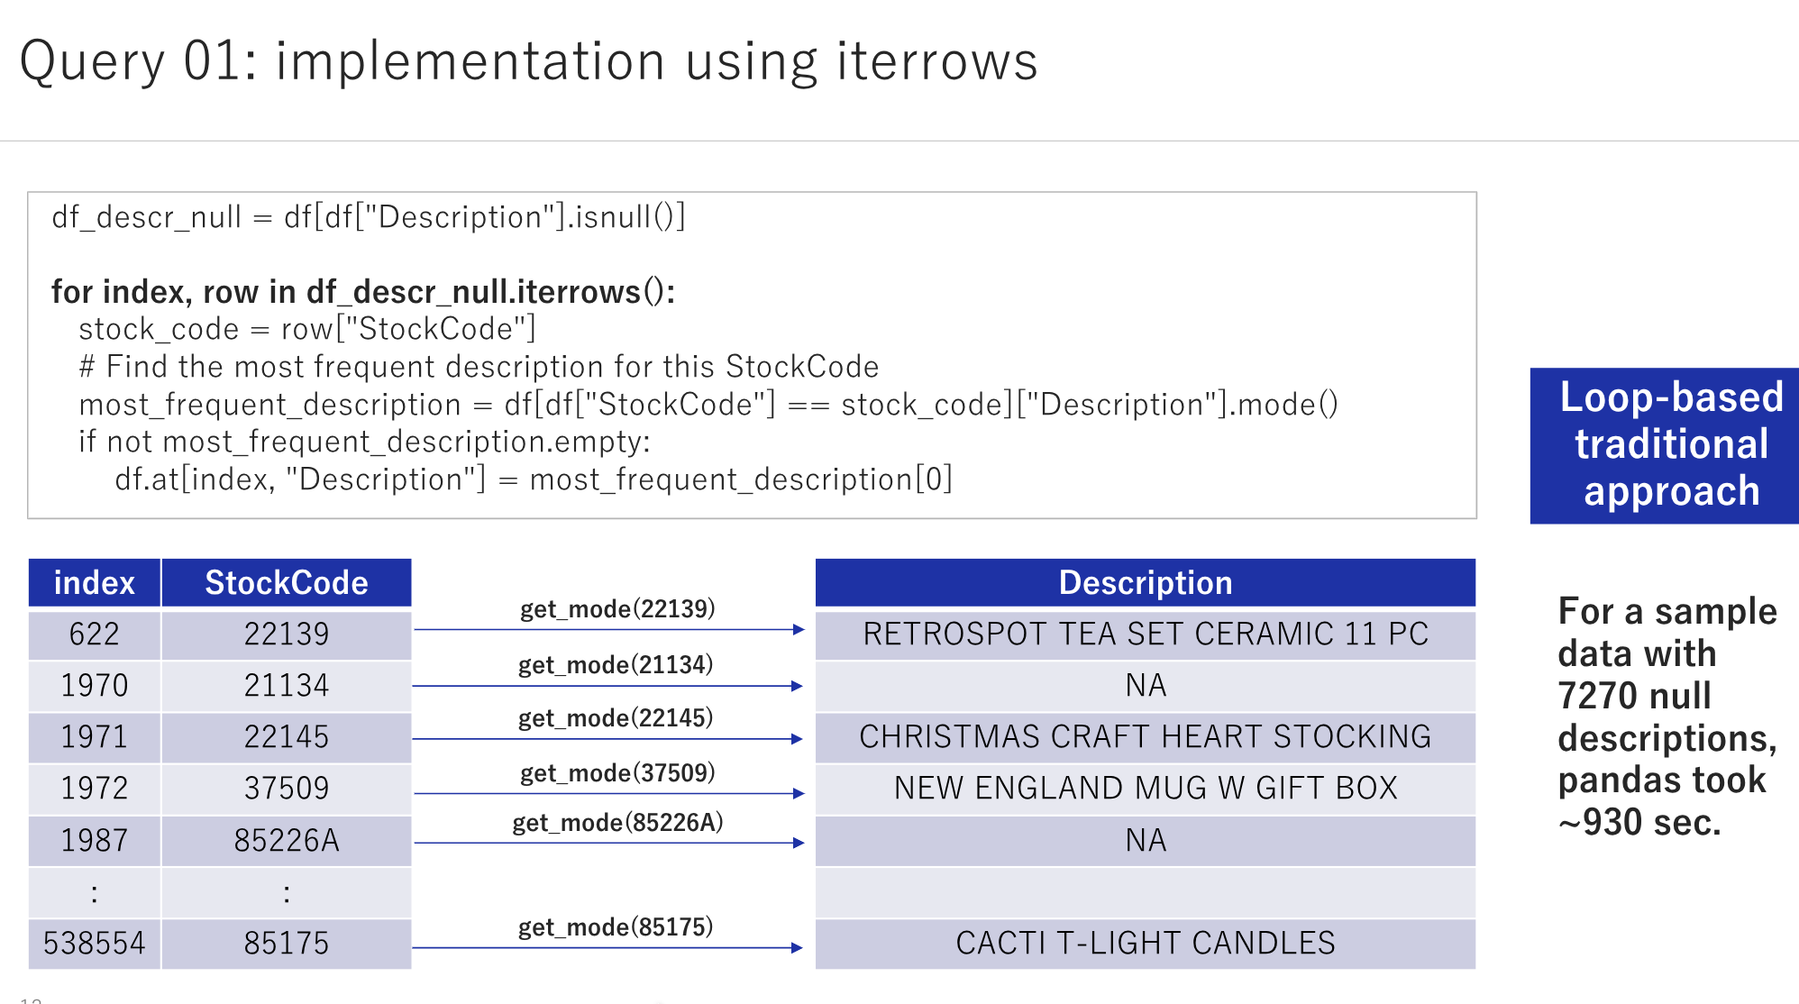Click the slide title 'Query 01: implementation using iterrows'
This screenshot has height=1004, width=1799.
[527, 60]
